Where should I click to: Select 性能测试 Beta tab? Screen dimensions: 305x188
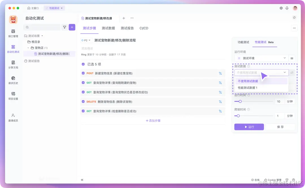(x=264, y=42)
